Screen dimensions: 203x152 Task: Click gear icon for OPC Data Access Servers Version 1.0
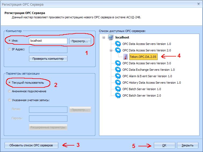click(118, 44)
